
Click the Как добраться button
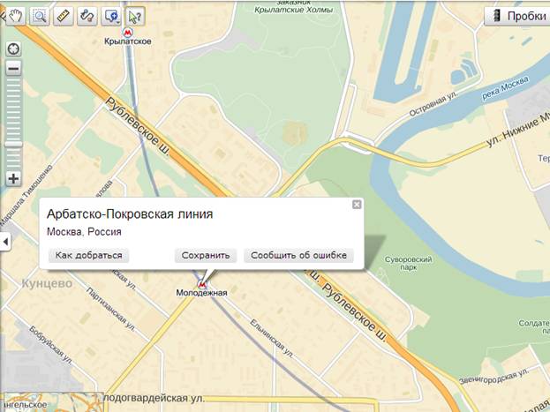(x=89, y=255)
